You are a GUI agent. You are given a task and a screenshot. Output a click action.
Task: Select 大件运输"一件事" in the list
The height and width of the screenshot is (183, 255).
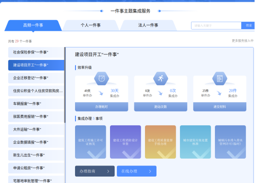point(36,130)
